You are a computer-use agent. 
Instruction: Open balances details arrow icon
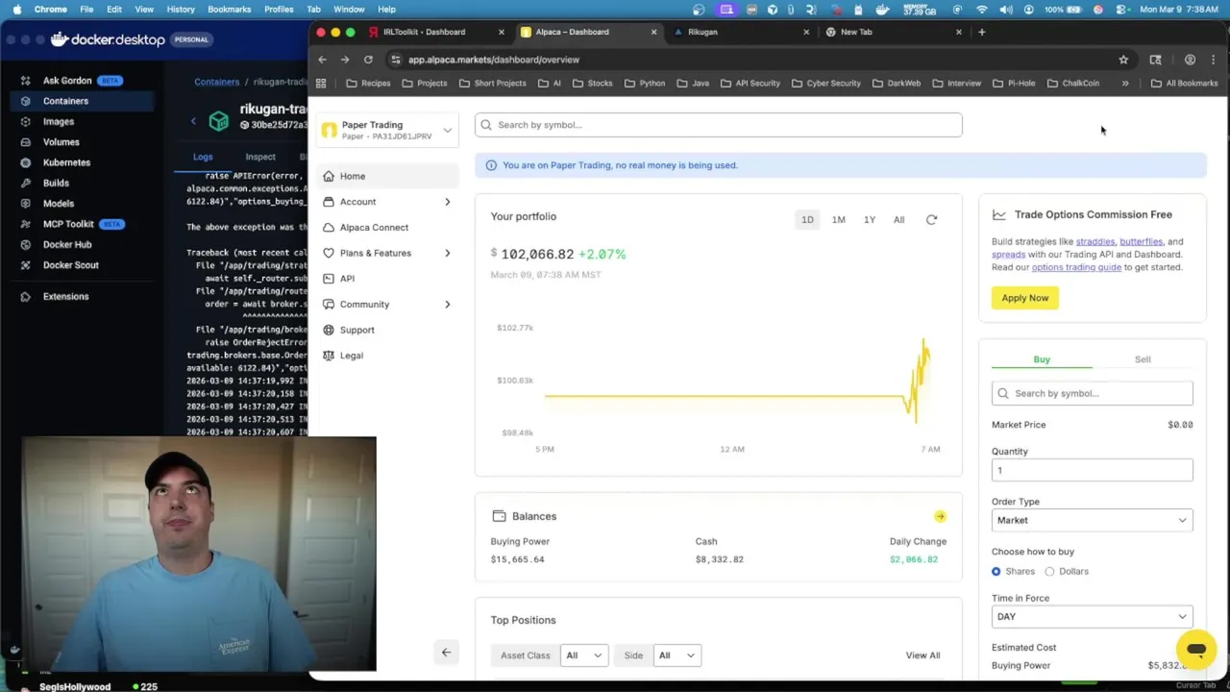tap(940, 517)
